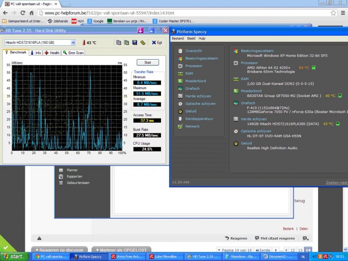Open the Chrome menu icon

pos(343,13)
